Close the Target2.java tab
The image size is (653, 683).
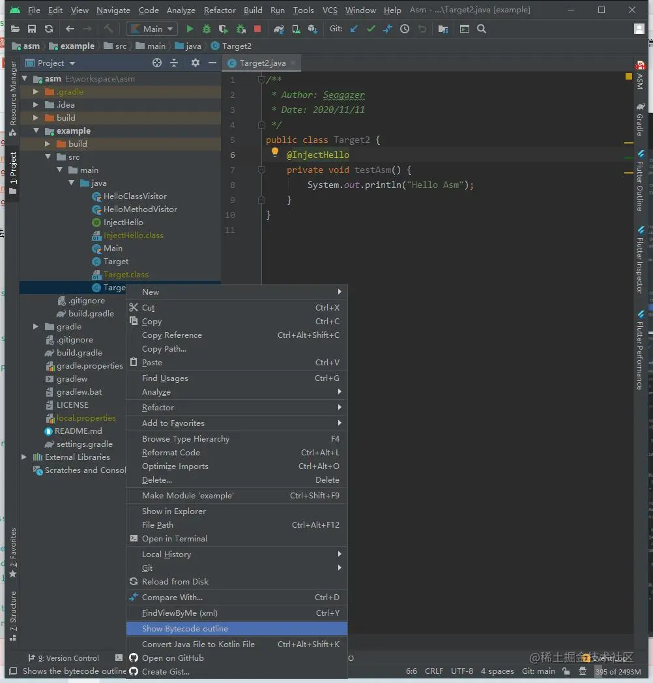(x=293, y=63)
